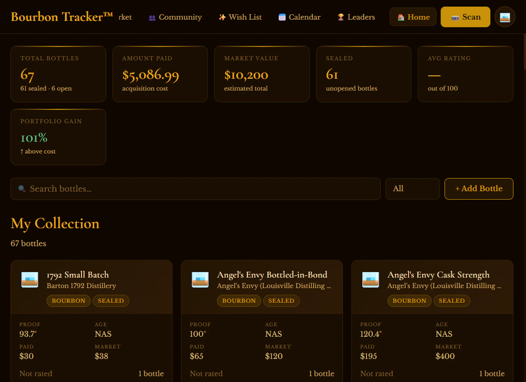Click the $65 paid value
The height and width of the screenshot is (382, 526).
point(197,356)
